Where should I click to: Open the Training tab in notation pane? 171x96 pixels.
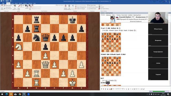click(x=118, y=15)
